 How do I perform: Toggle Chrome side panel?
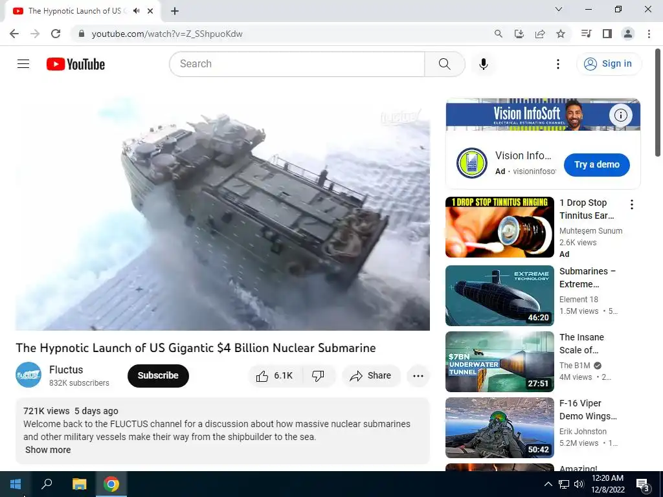[607, 34]
